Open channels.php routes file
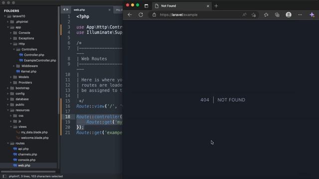 click(x=27, y=155)
